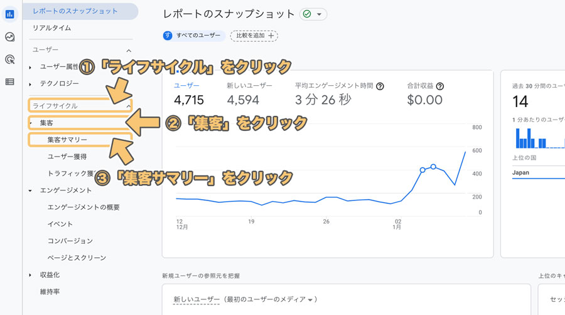Image resolution: width=565 pixels, height=315 pixels.
Task: Click the すべてのユーザー segment chip
Action: click(x=194, y=36)
